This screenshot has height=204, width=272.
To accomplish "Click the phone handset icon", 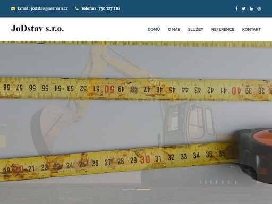I will coord(76,8).
